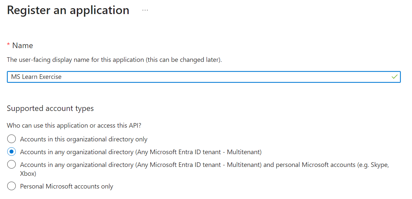The image size is (412, 199).
Task: Place cursor after 'MS Learn Exercise' text
Action: [62, 77]
